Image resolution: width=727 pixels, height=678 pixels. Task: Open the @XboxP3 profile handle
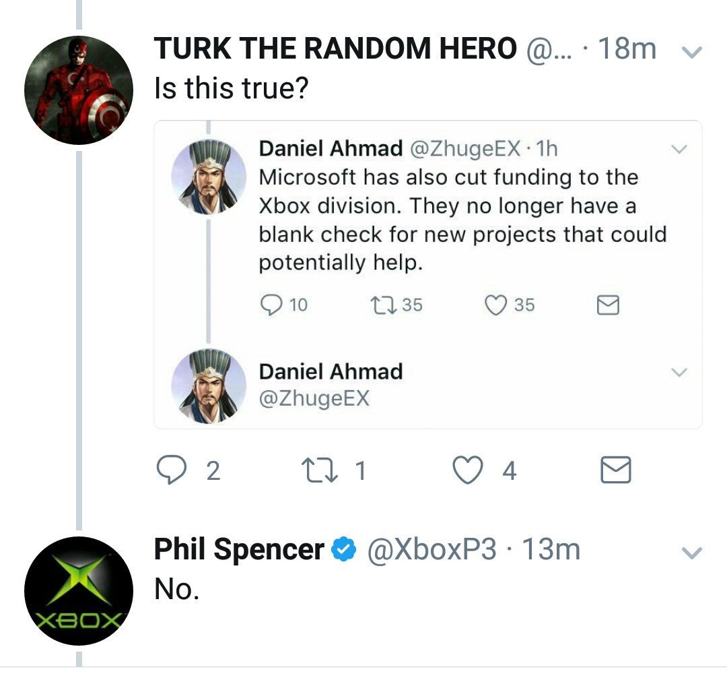tap(431, 551)
